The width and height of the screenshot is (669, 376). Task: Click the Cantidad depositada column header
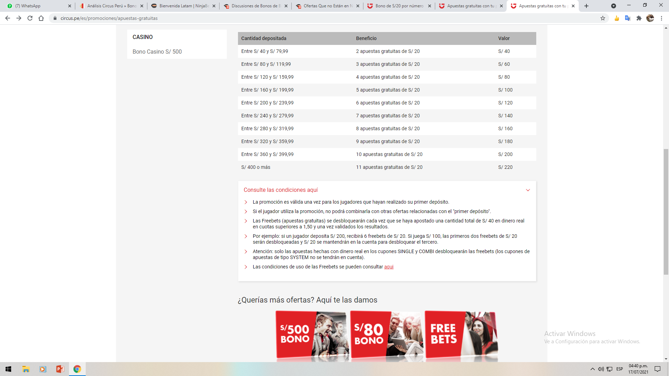point(264,38)
